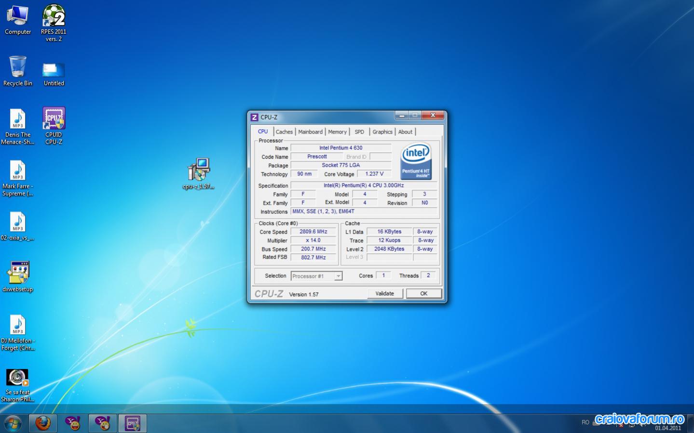Open the About tab
This screenshot has width=694, height=433.
point(405,132)
